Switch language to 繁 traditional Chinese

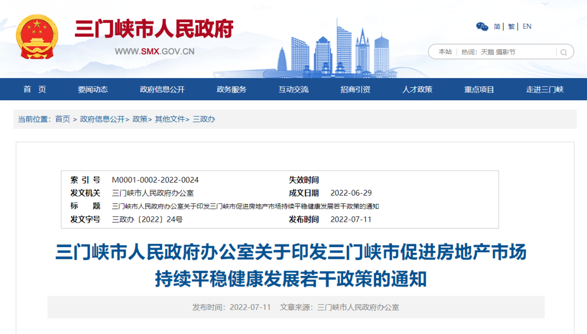coord(511,27)
